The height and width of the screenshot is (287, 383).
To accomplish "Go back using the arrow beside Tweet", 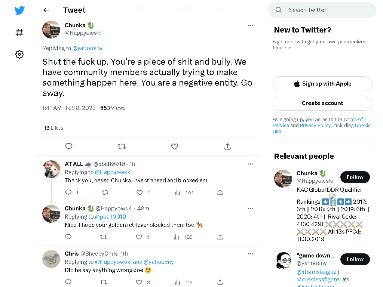I will pos(46,10).
